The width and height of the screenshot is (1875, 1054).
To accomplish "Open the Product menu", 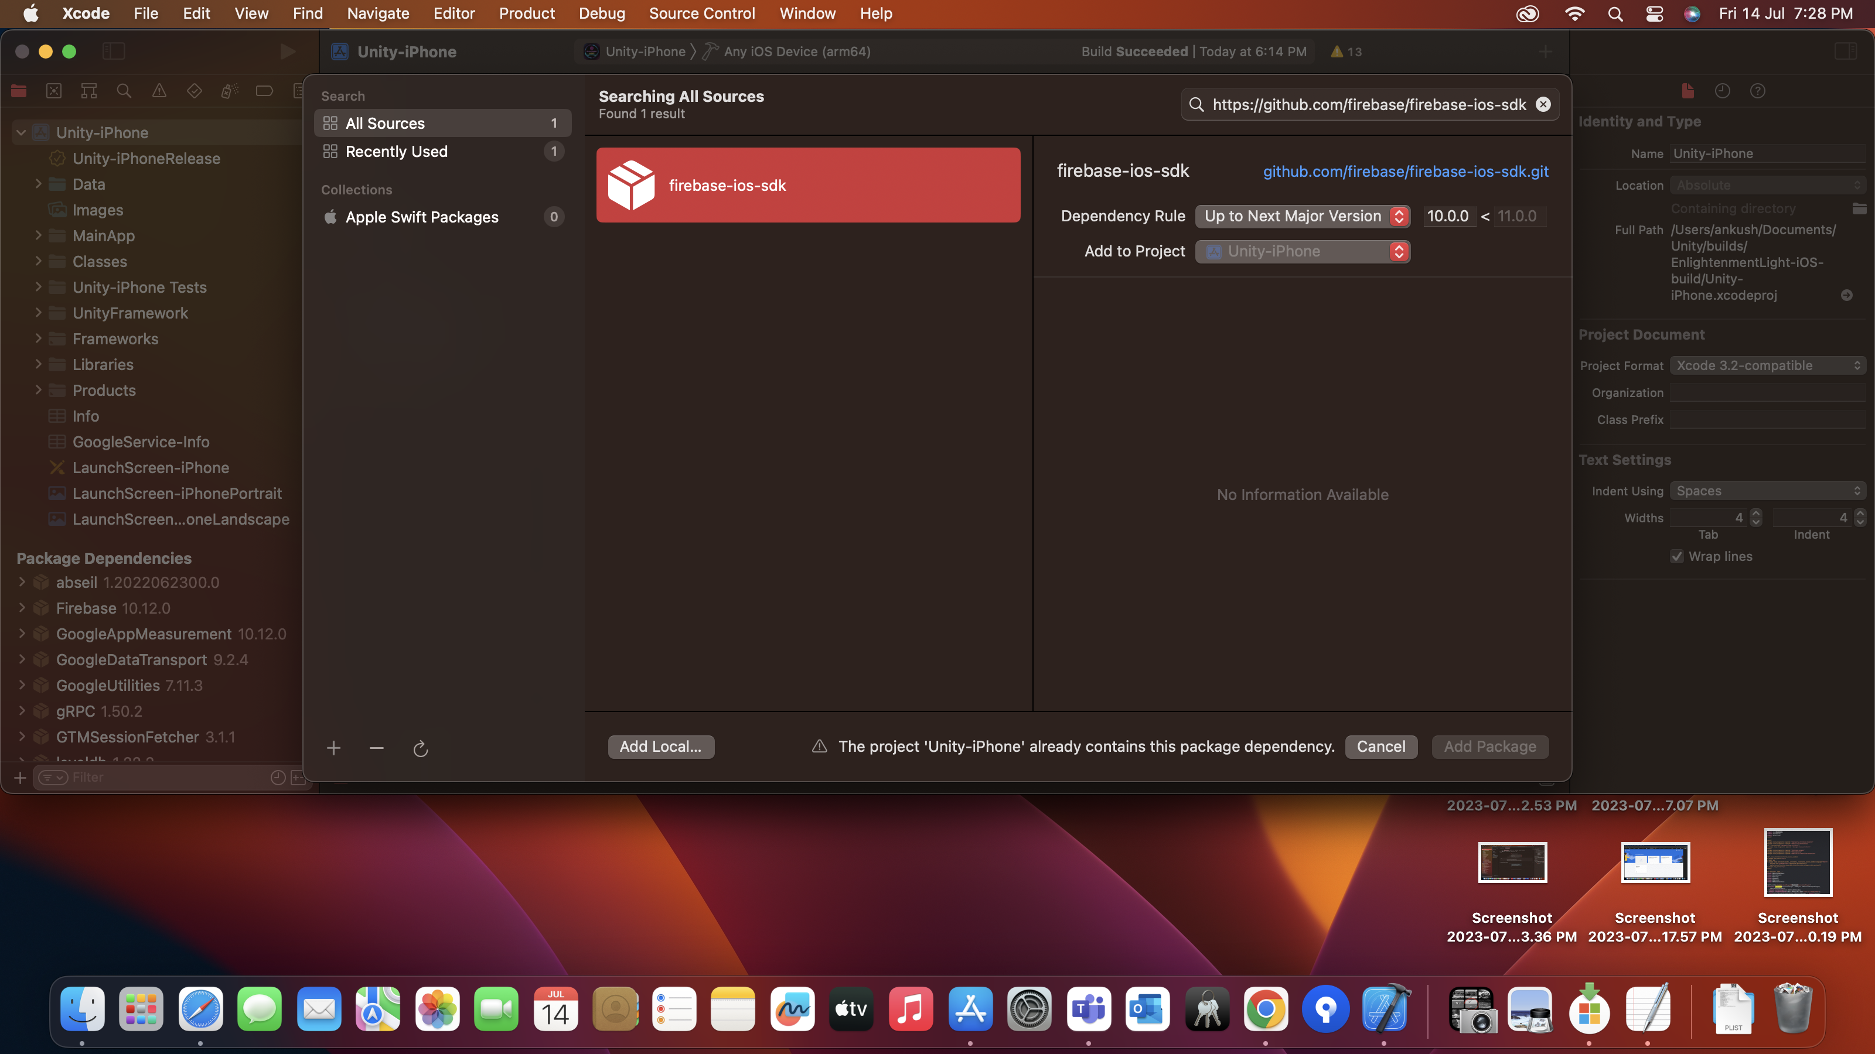I will tap(526, 13).
